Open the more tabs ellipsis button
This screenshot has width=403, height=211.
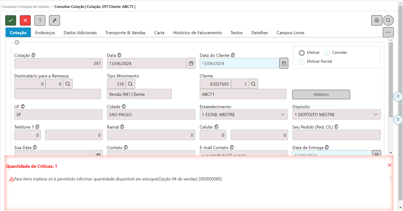point(388,32)
